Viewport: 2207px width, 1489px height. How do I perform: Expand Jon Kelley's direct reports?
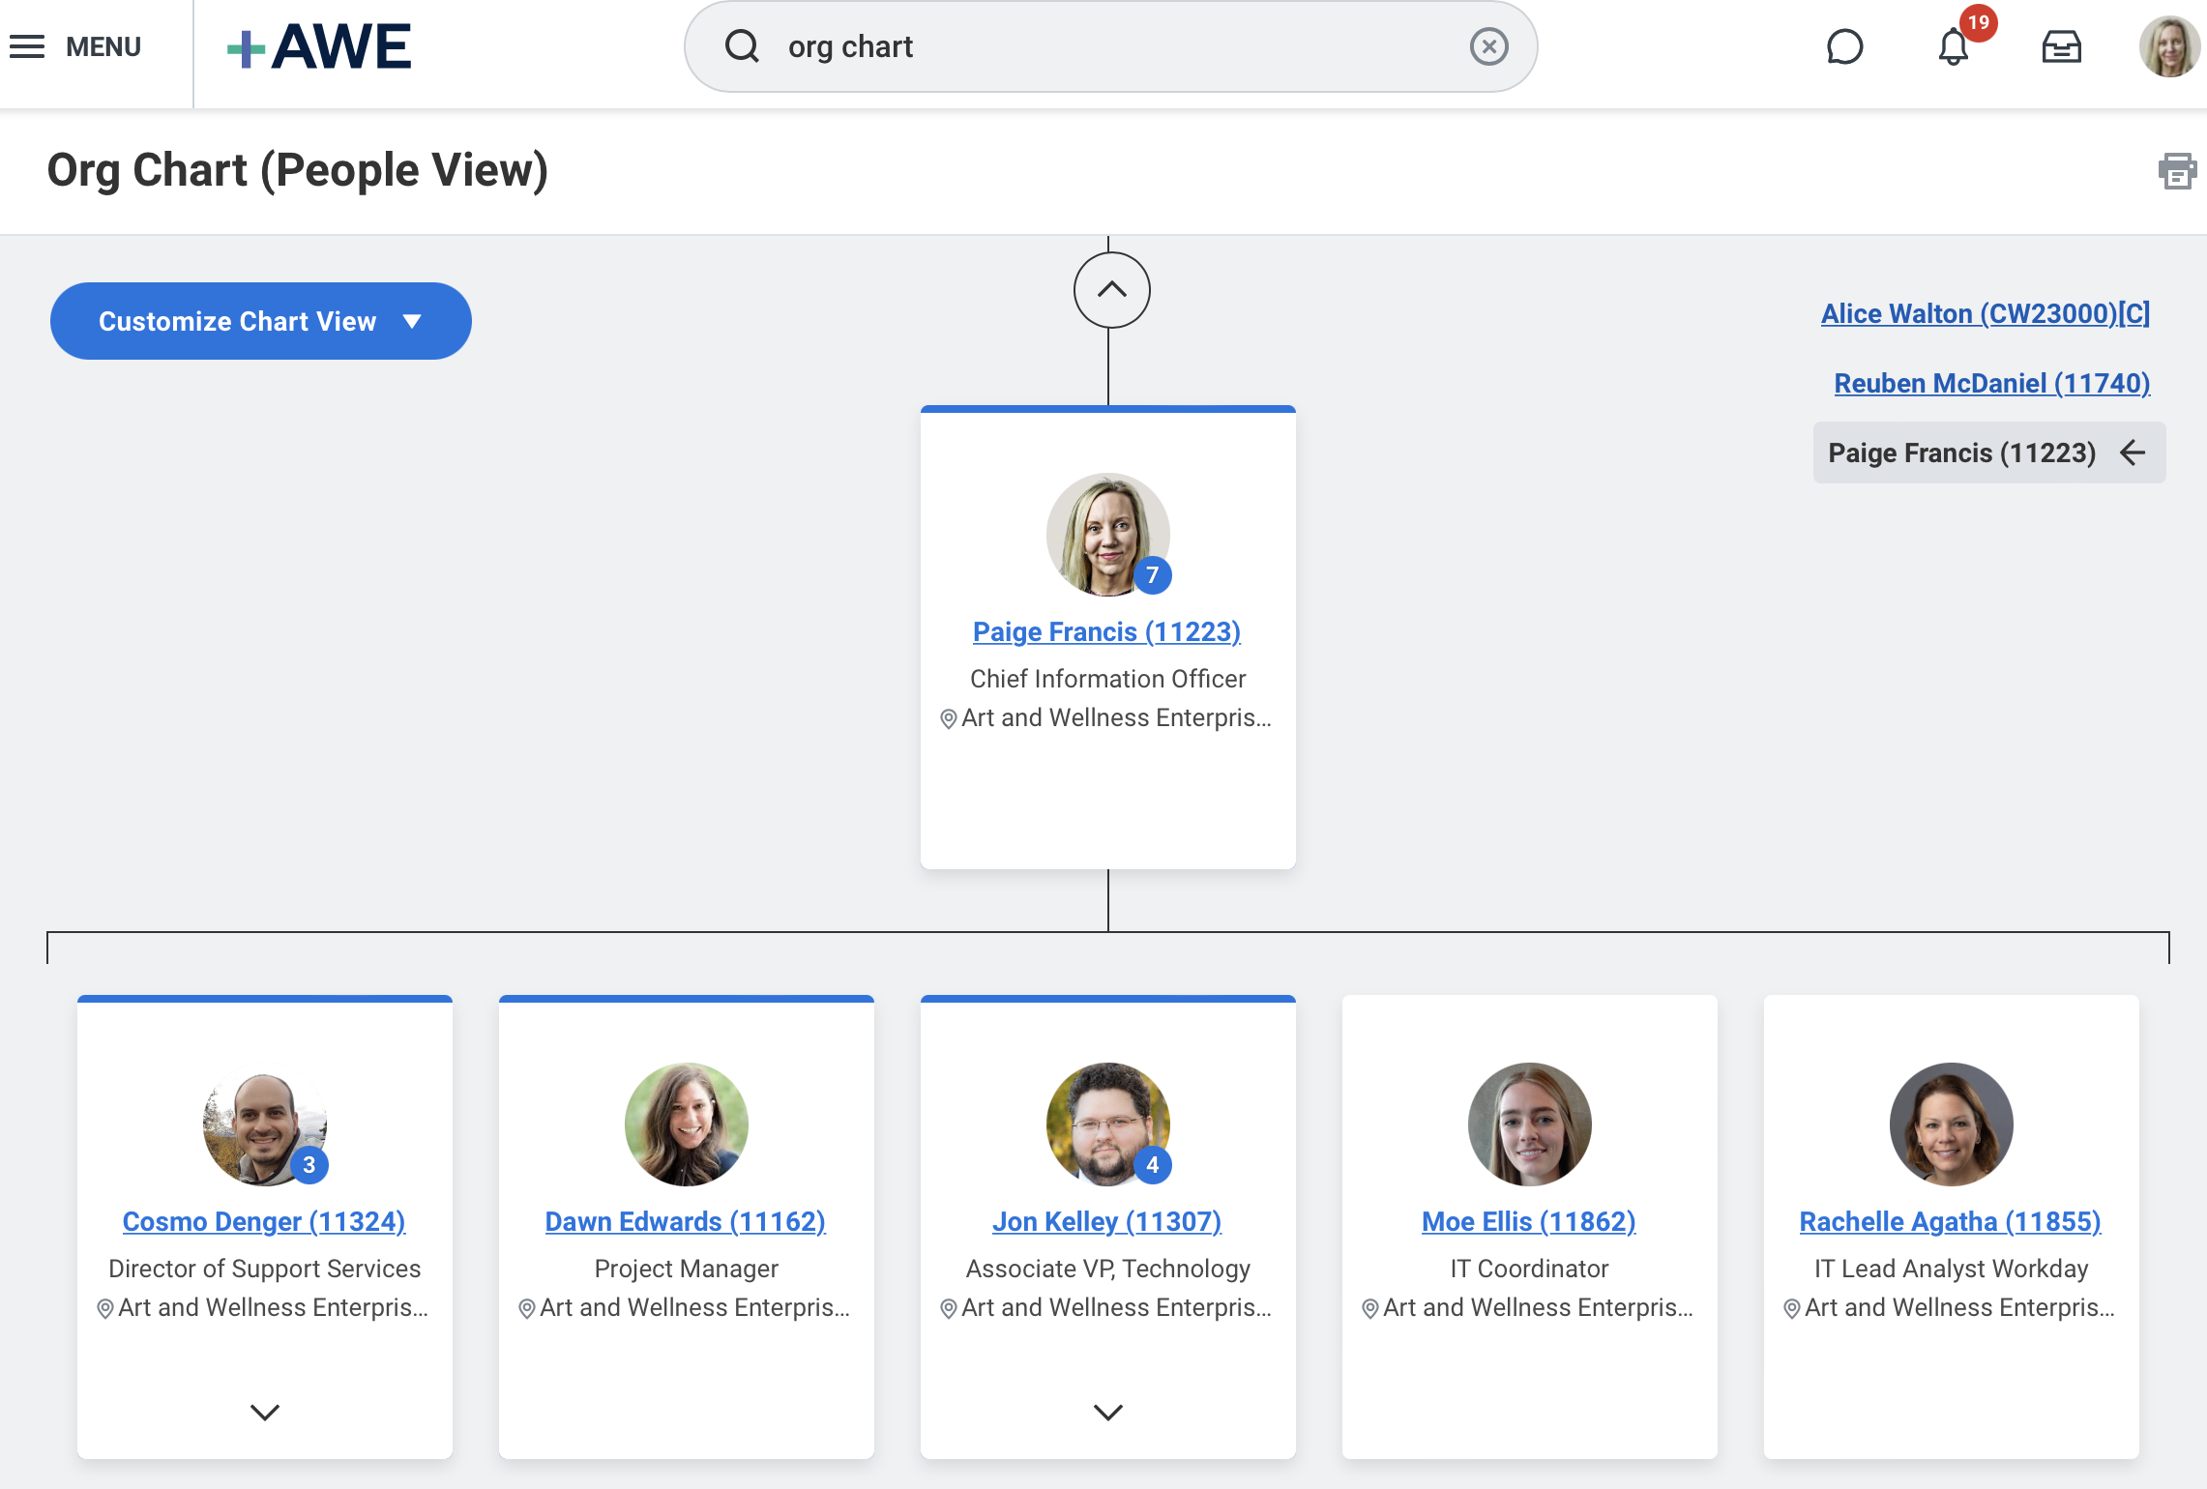(1107, 1412)
